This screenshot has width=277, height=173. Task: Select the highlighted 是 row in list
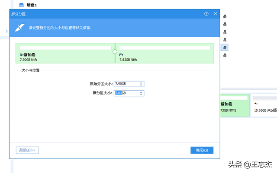click(225, 47)
